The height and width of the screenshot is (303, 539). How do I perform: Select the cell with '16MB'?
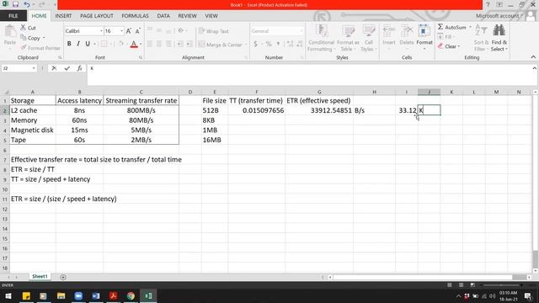pos(215,140)
